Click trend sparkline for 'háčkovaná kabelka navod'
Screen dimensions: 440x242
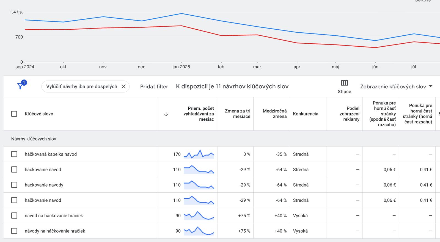click(199, 154)
